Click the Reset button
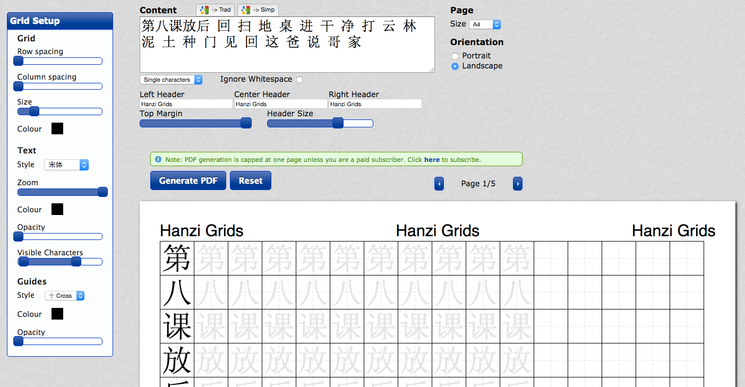This screenshot has height=387, width=745. [250, 180]
